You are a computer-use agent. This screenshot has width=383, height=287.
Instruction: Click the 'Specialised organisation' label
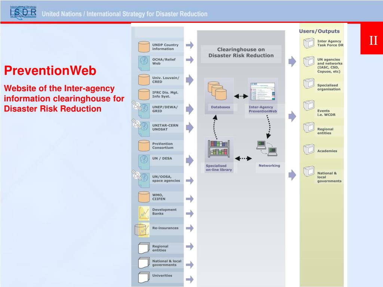(329, 87)
